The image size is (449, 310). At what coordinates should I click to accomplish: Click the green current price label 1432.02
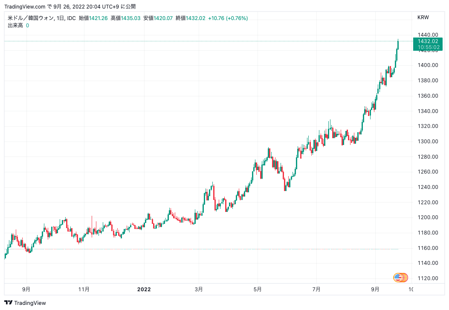tap(428, 41)
